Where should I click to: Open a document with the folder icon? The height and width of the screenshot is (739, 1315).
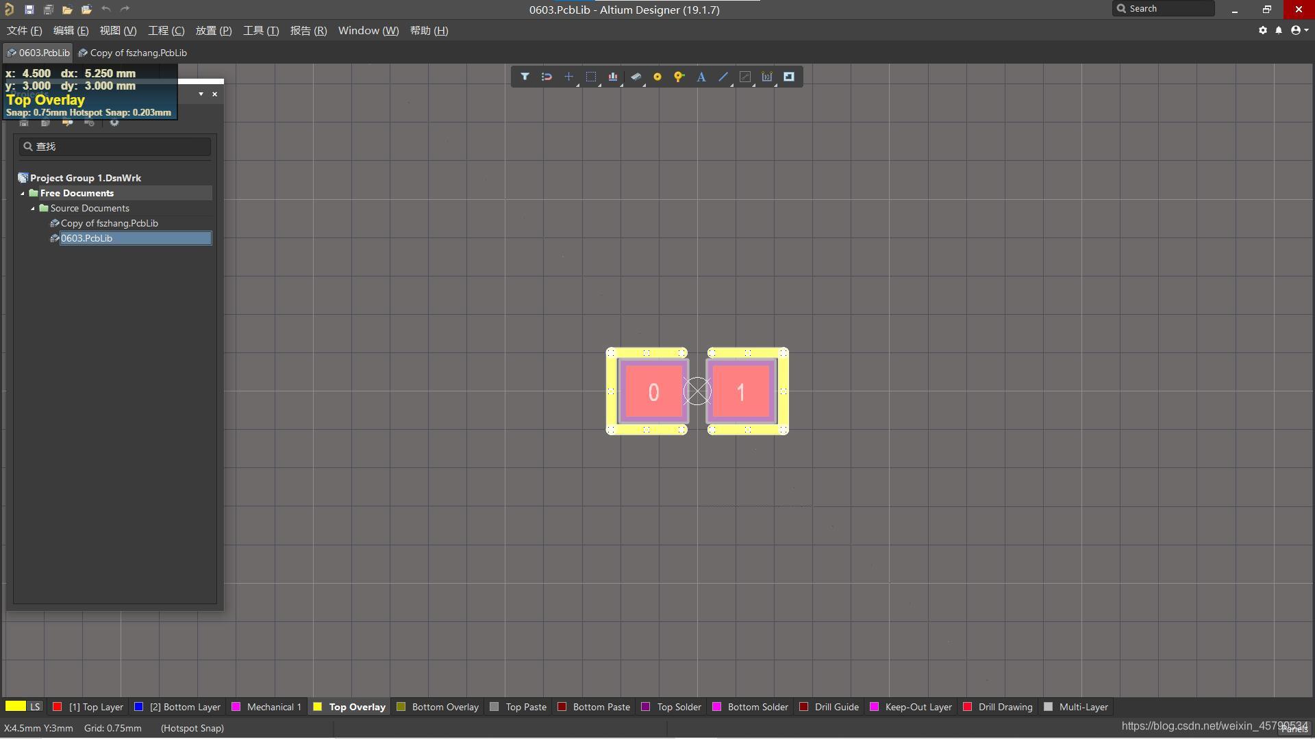click(x=67, y=10)
